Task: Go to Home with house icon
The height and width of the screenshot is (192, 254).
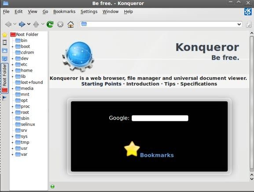Action: click(x=70, y=25)
